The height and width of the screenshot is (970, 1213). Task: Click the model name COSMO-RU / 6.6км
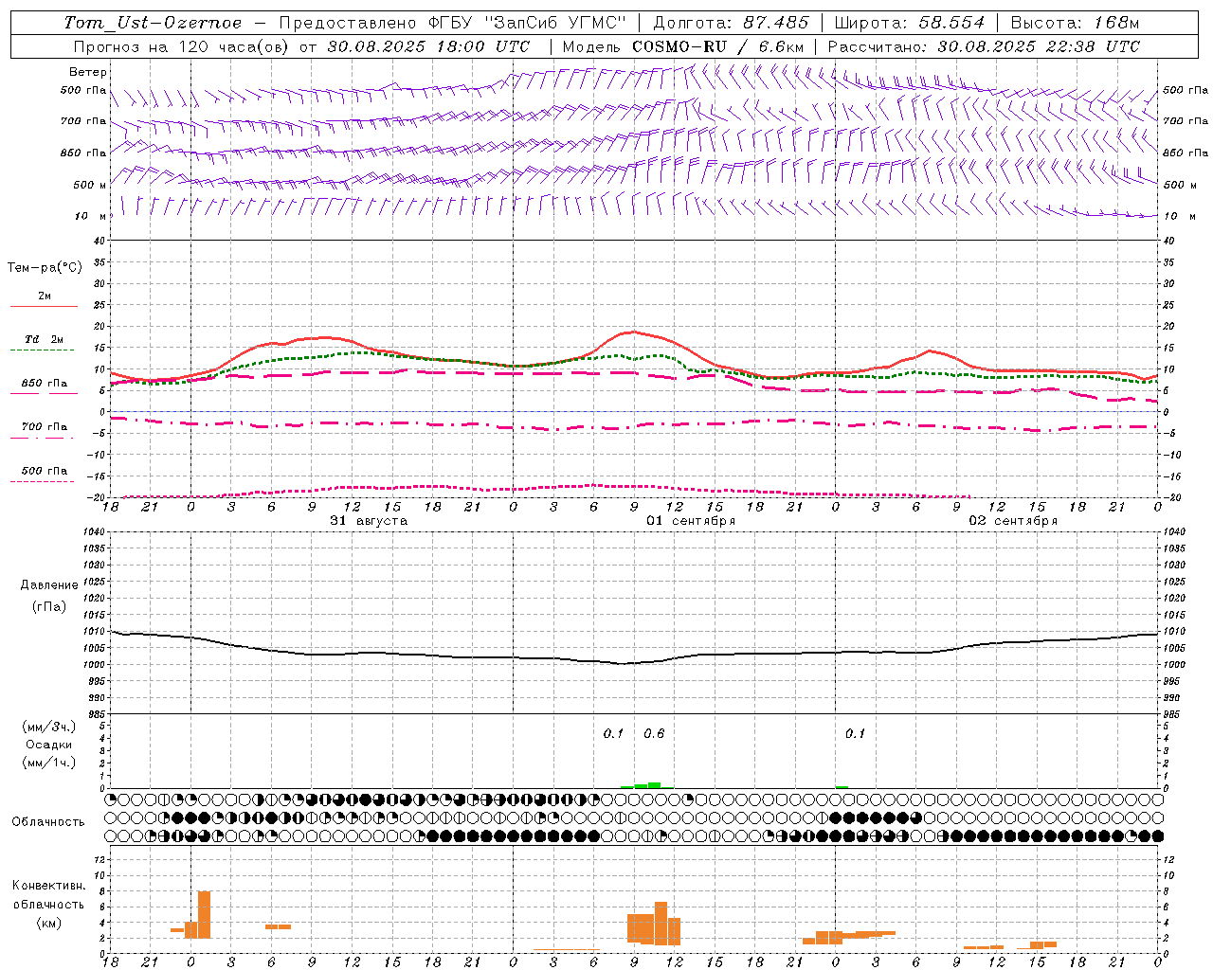point(718,46)
